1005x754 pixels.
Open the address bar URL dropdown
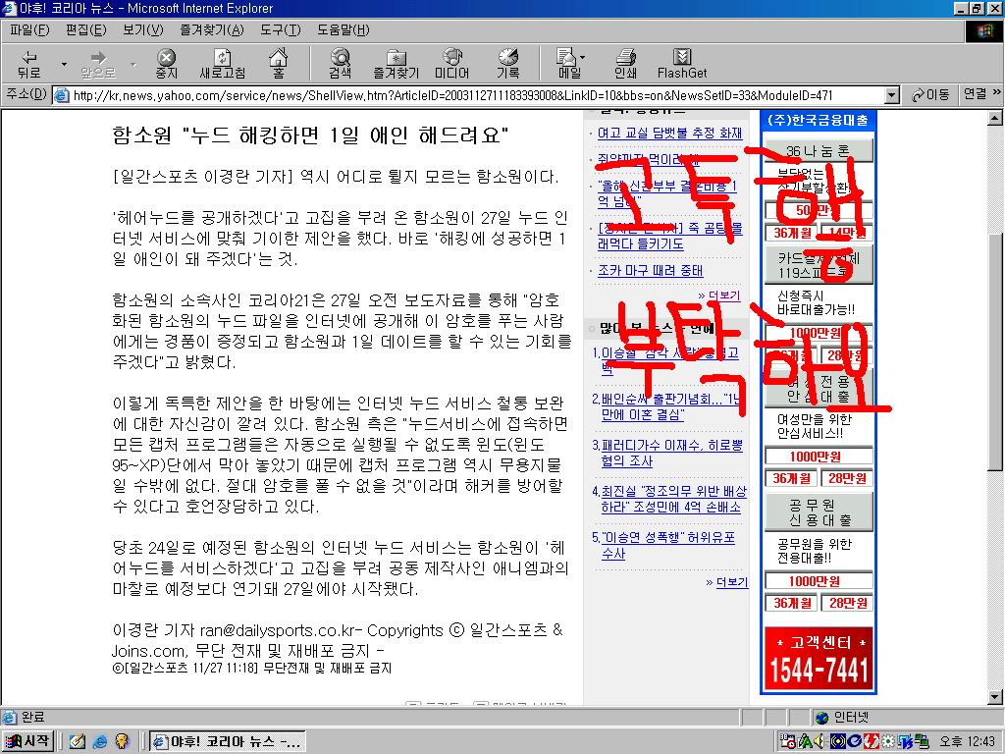pos(891,95)
